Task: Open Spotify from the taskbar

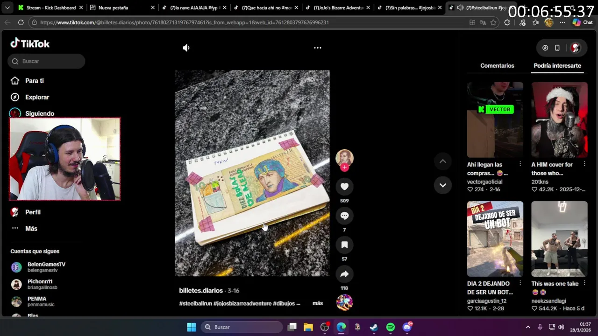Action: click(391, 327)
